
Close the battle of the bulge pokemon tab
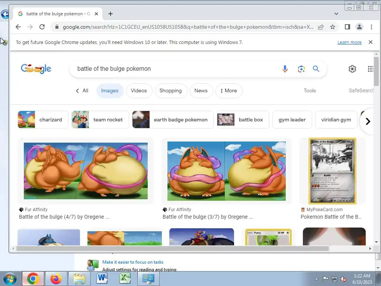tap(96, 14)
